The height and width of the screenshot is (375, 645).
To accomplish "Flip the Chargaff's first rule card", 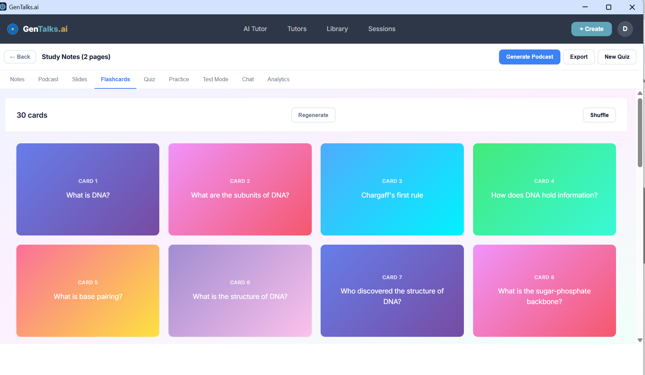I will pos(392,189).
